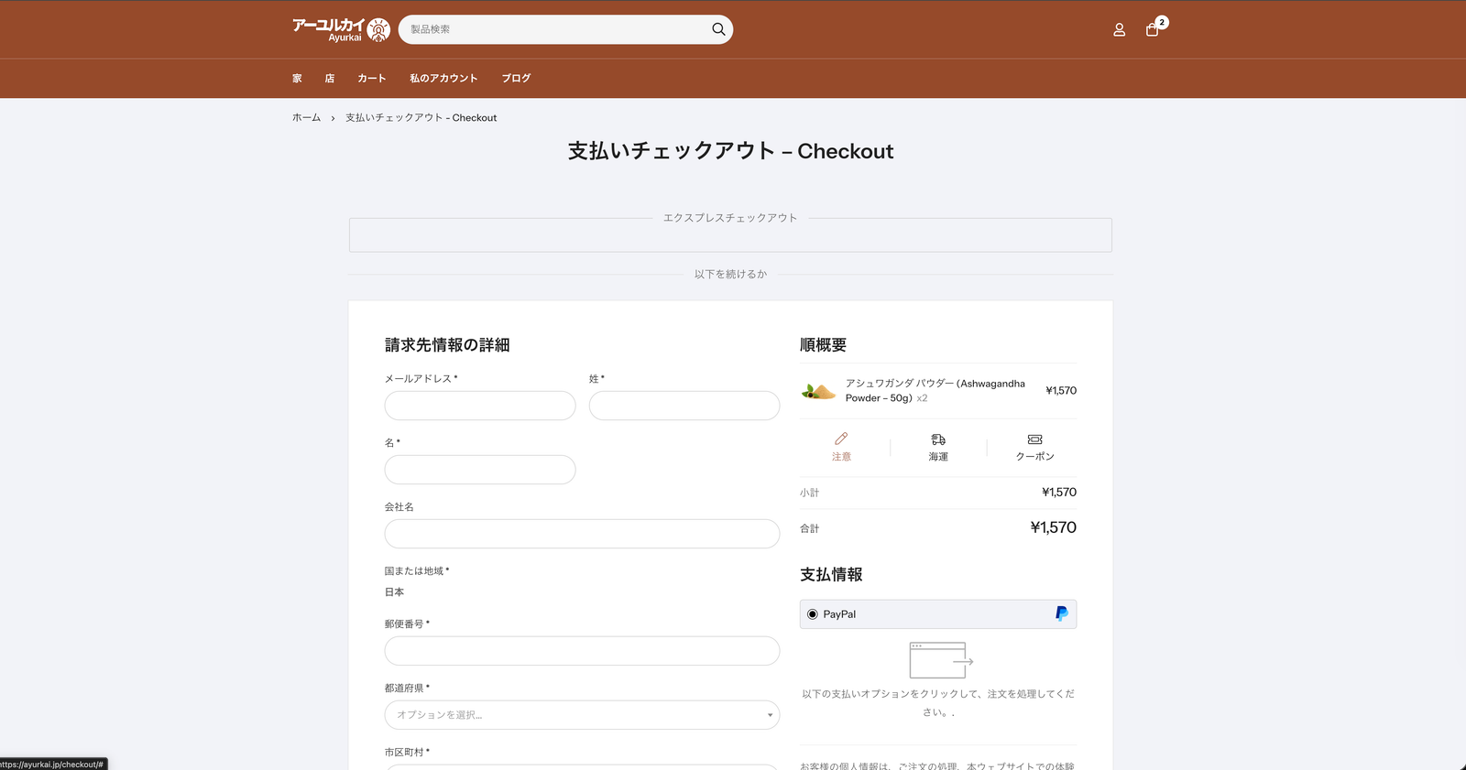Image resolution: width=1466 pixels, height=770 pixels.
Task: Open the 店 shop menu item
Action: (330, 79)
